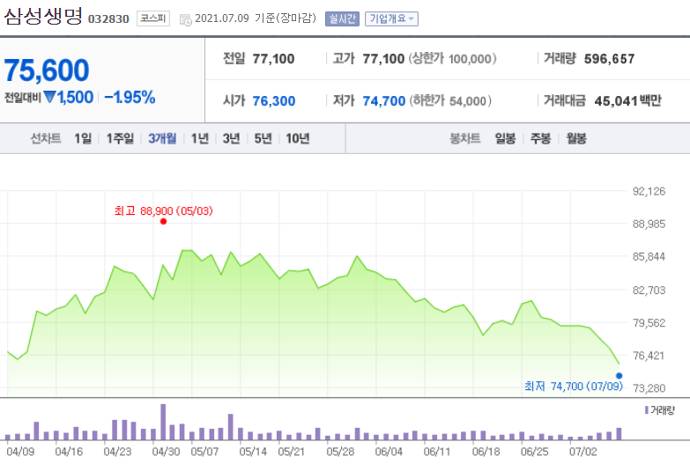Viewport: 690px width, 464px height.
Task: Select the 3년 line chart tab
Action: coord(232,138)
